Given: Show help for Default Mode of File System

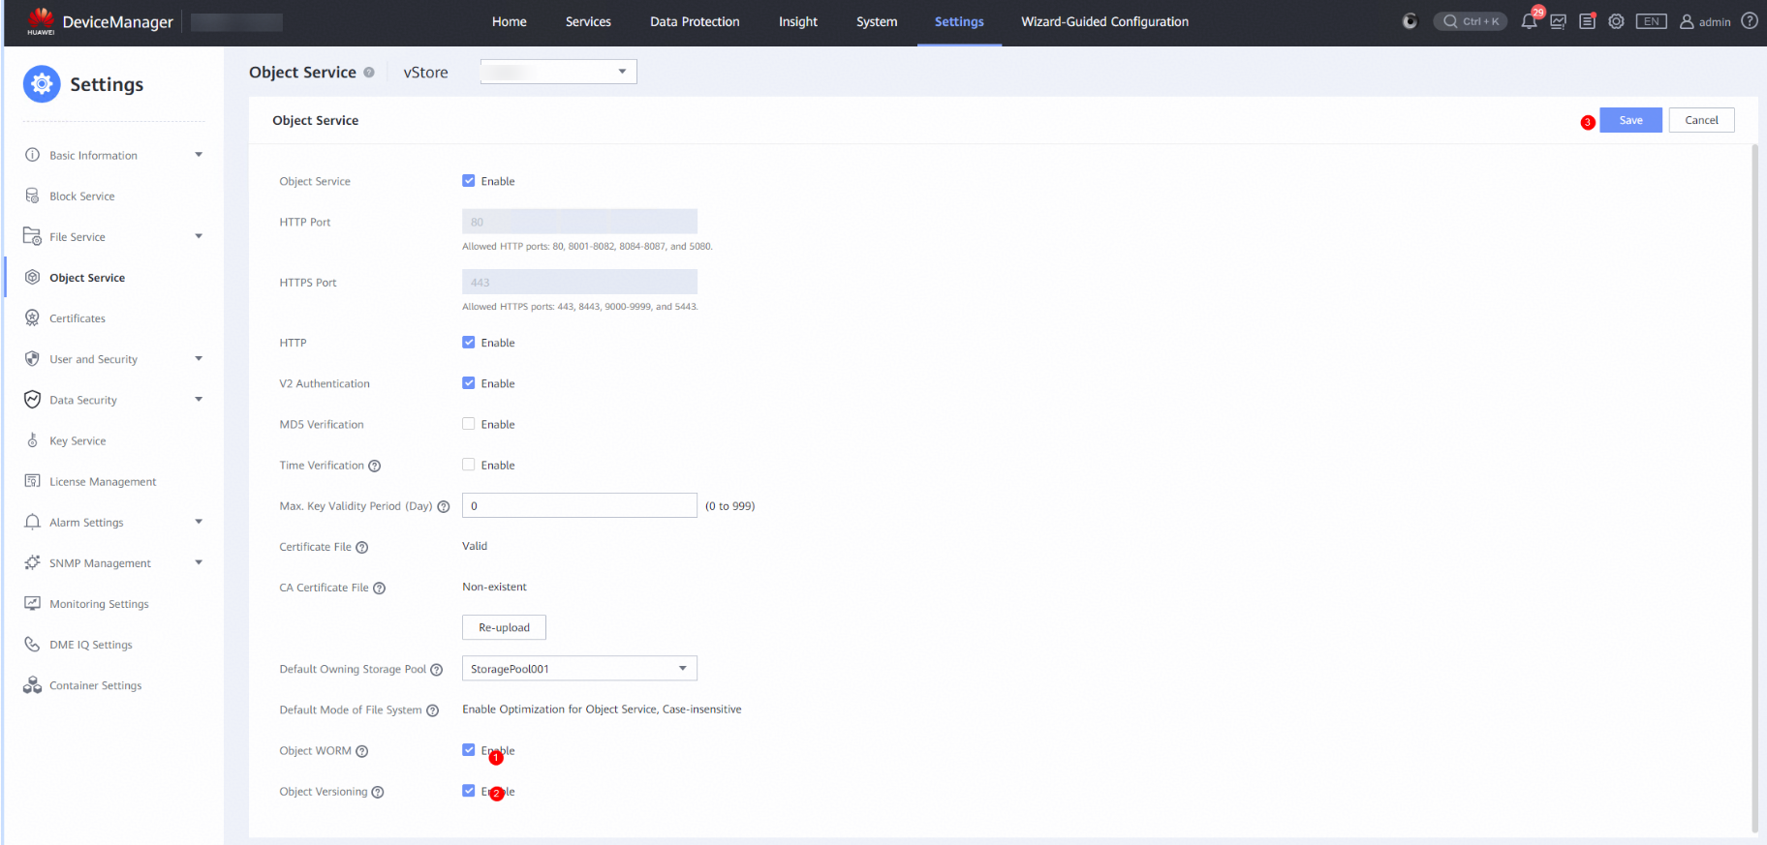Looking at the screenshot, I should [x=432, y=710].
